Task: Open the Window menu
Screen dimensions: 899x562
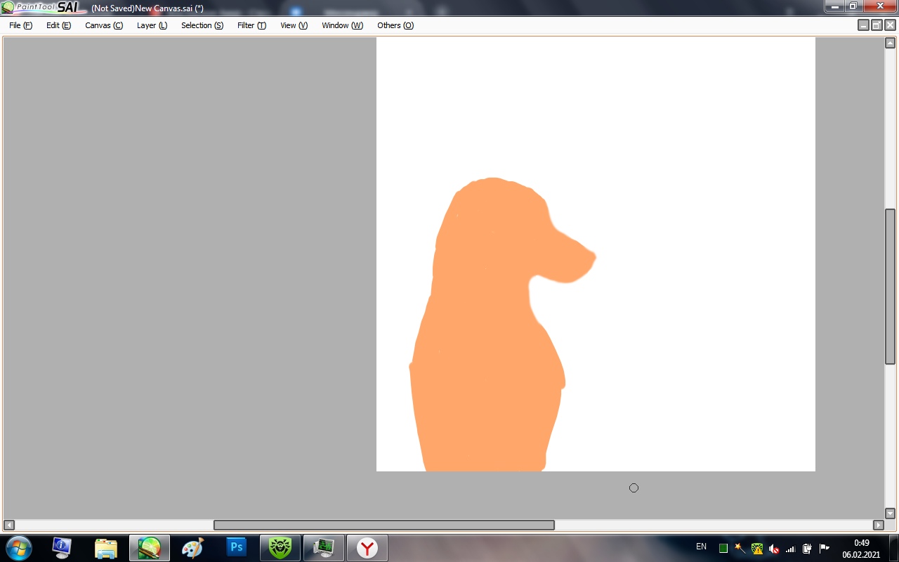Action: 342,25
